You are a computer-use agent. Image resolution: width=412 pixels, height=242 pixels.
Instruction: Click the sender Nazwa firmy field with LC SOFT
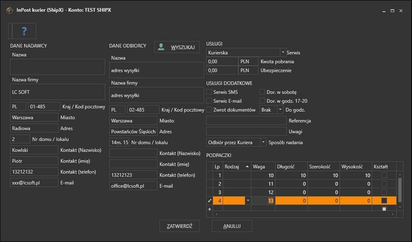tap(58, 92)
